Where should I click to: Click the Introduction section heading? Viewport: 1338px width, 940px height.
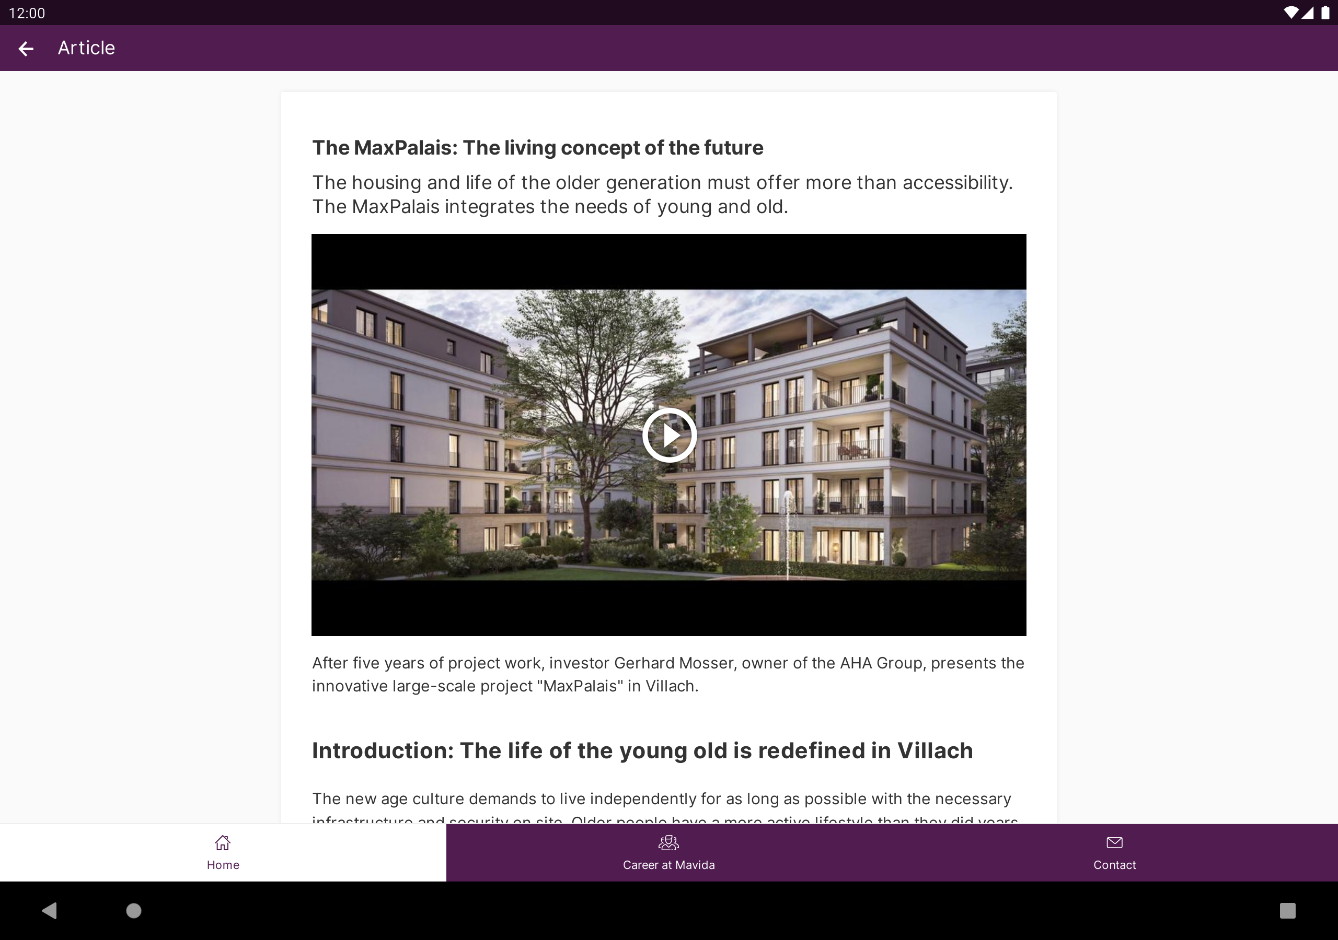pyautogui.click(x=643, y=751)
